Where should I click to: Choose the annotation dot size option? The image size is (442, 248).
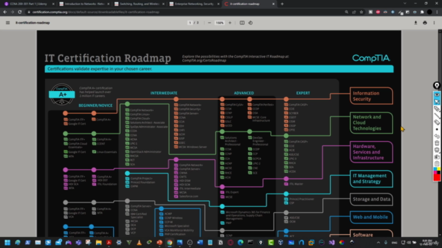(436, 130)
